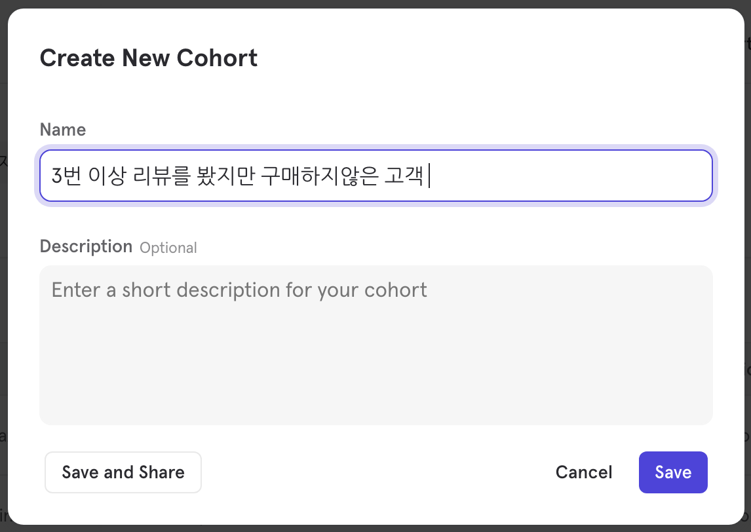Click the "Enter a short description" placeholder text
This screenshot has width=751, height=532.
(239, 290)
